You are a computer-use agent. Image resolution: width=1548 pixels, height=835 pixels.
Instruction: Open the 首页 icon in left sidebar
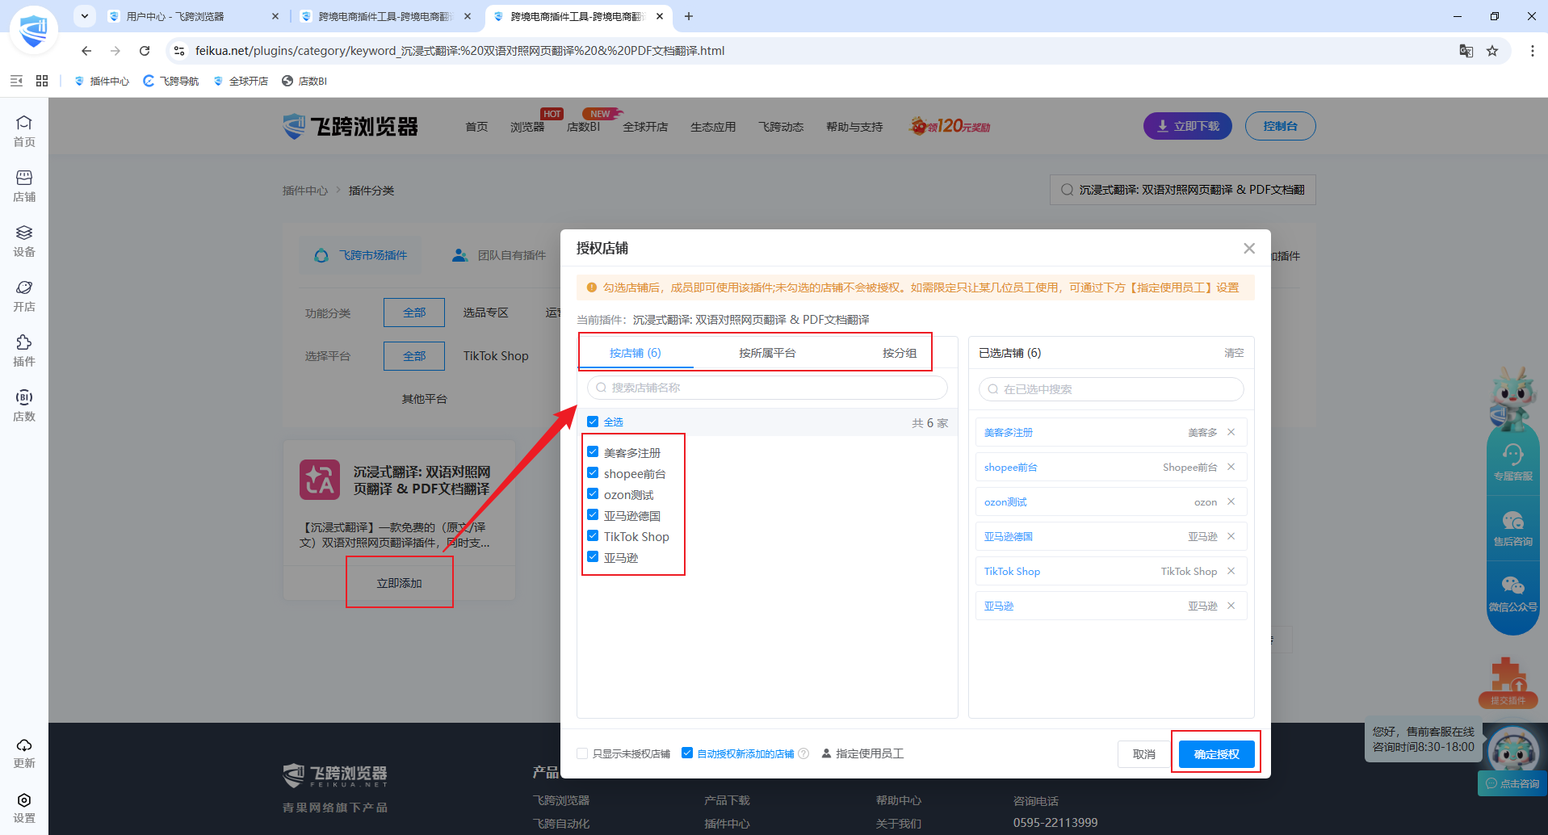24,131
